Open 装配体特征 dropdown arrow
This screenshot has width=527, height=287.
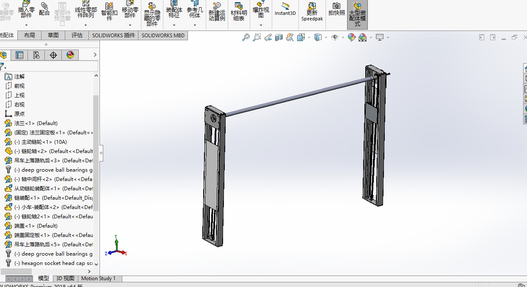click(174, 25)
